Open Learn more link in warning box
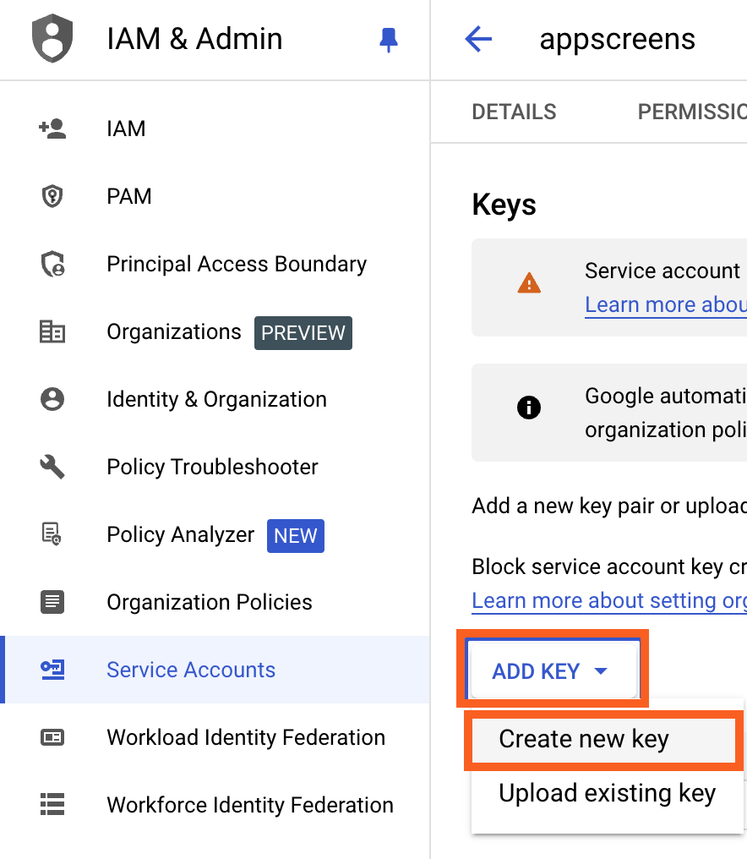 (665, 304)
